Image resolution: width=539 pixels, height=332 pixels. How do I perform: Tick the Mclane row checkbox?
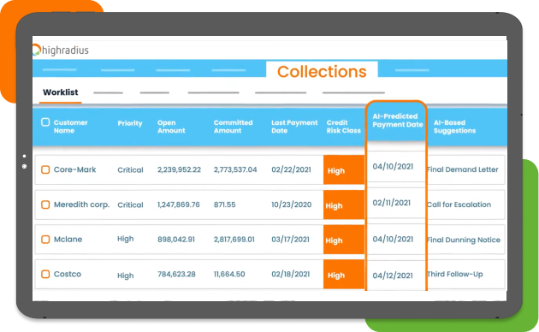(45, 240)
